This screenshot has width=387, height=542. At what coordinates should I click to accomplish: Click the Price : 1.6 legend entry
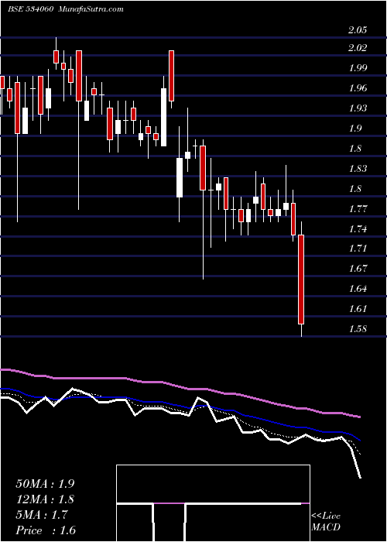46,530
